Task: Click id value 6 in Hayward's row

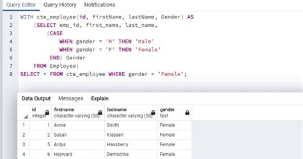Action: coord(40,154)
